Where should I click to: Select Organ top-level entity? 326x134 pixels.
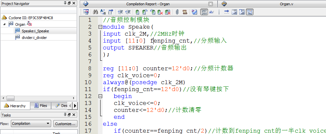20,24
